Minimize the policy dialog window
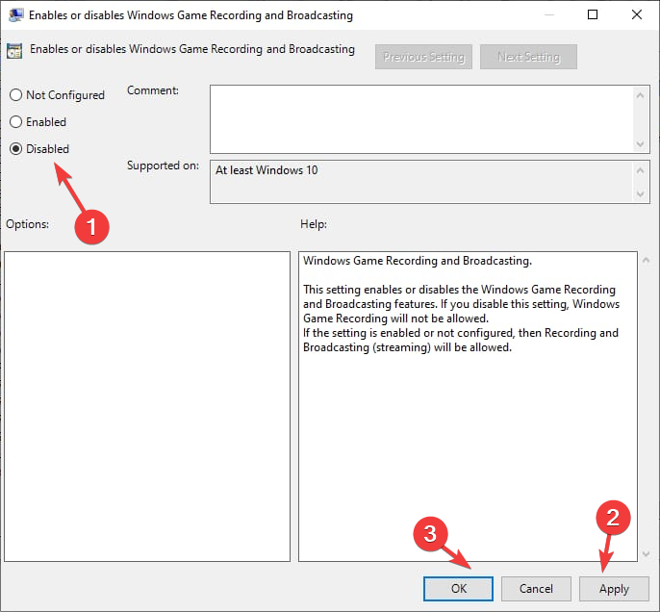This screenshot has width=660, height=612. coord(548,14)
